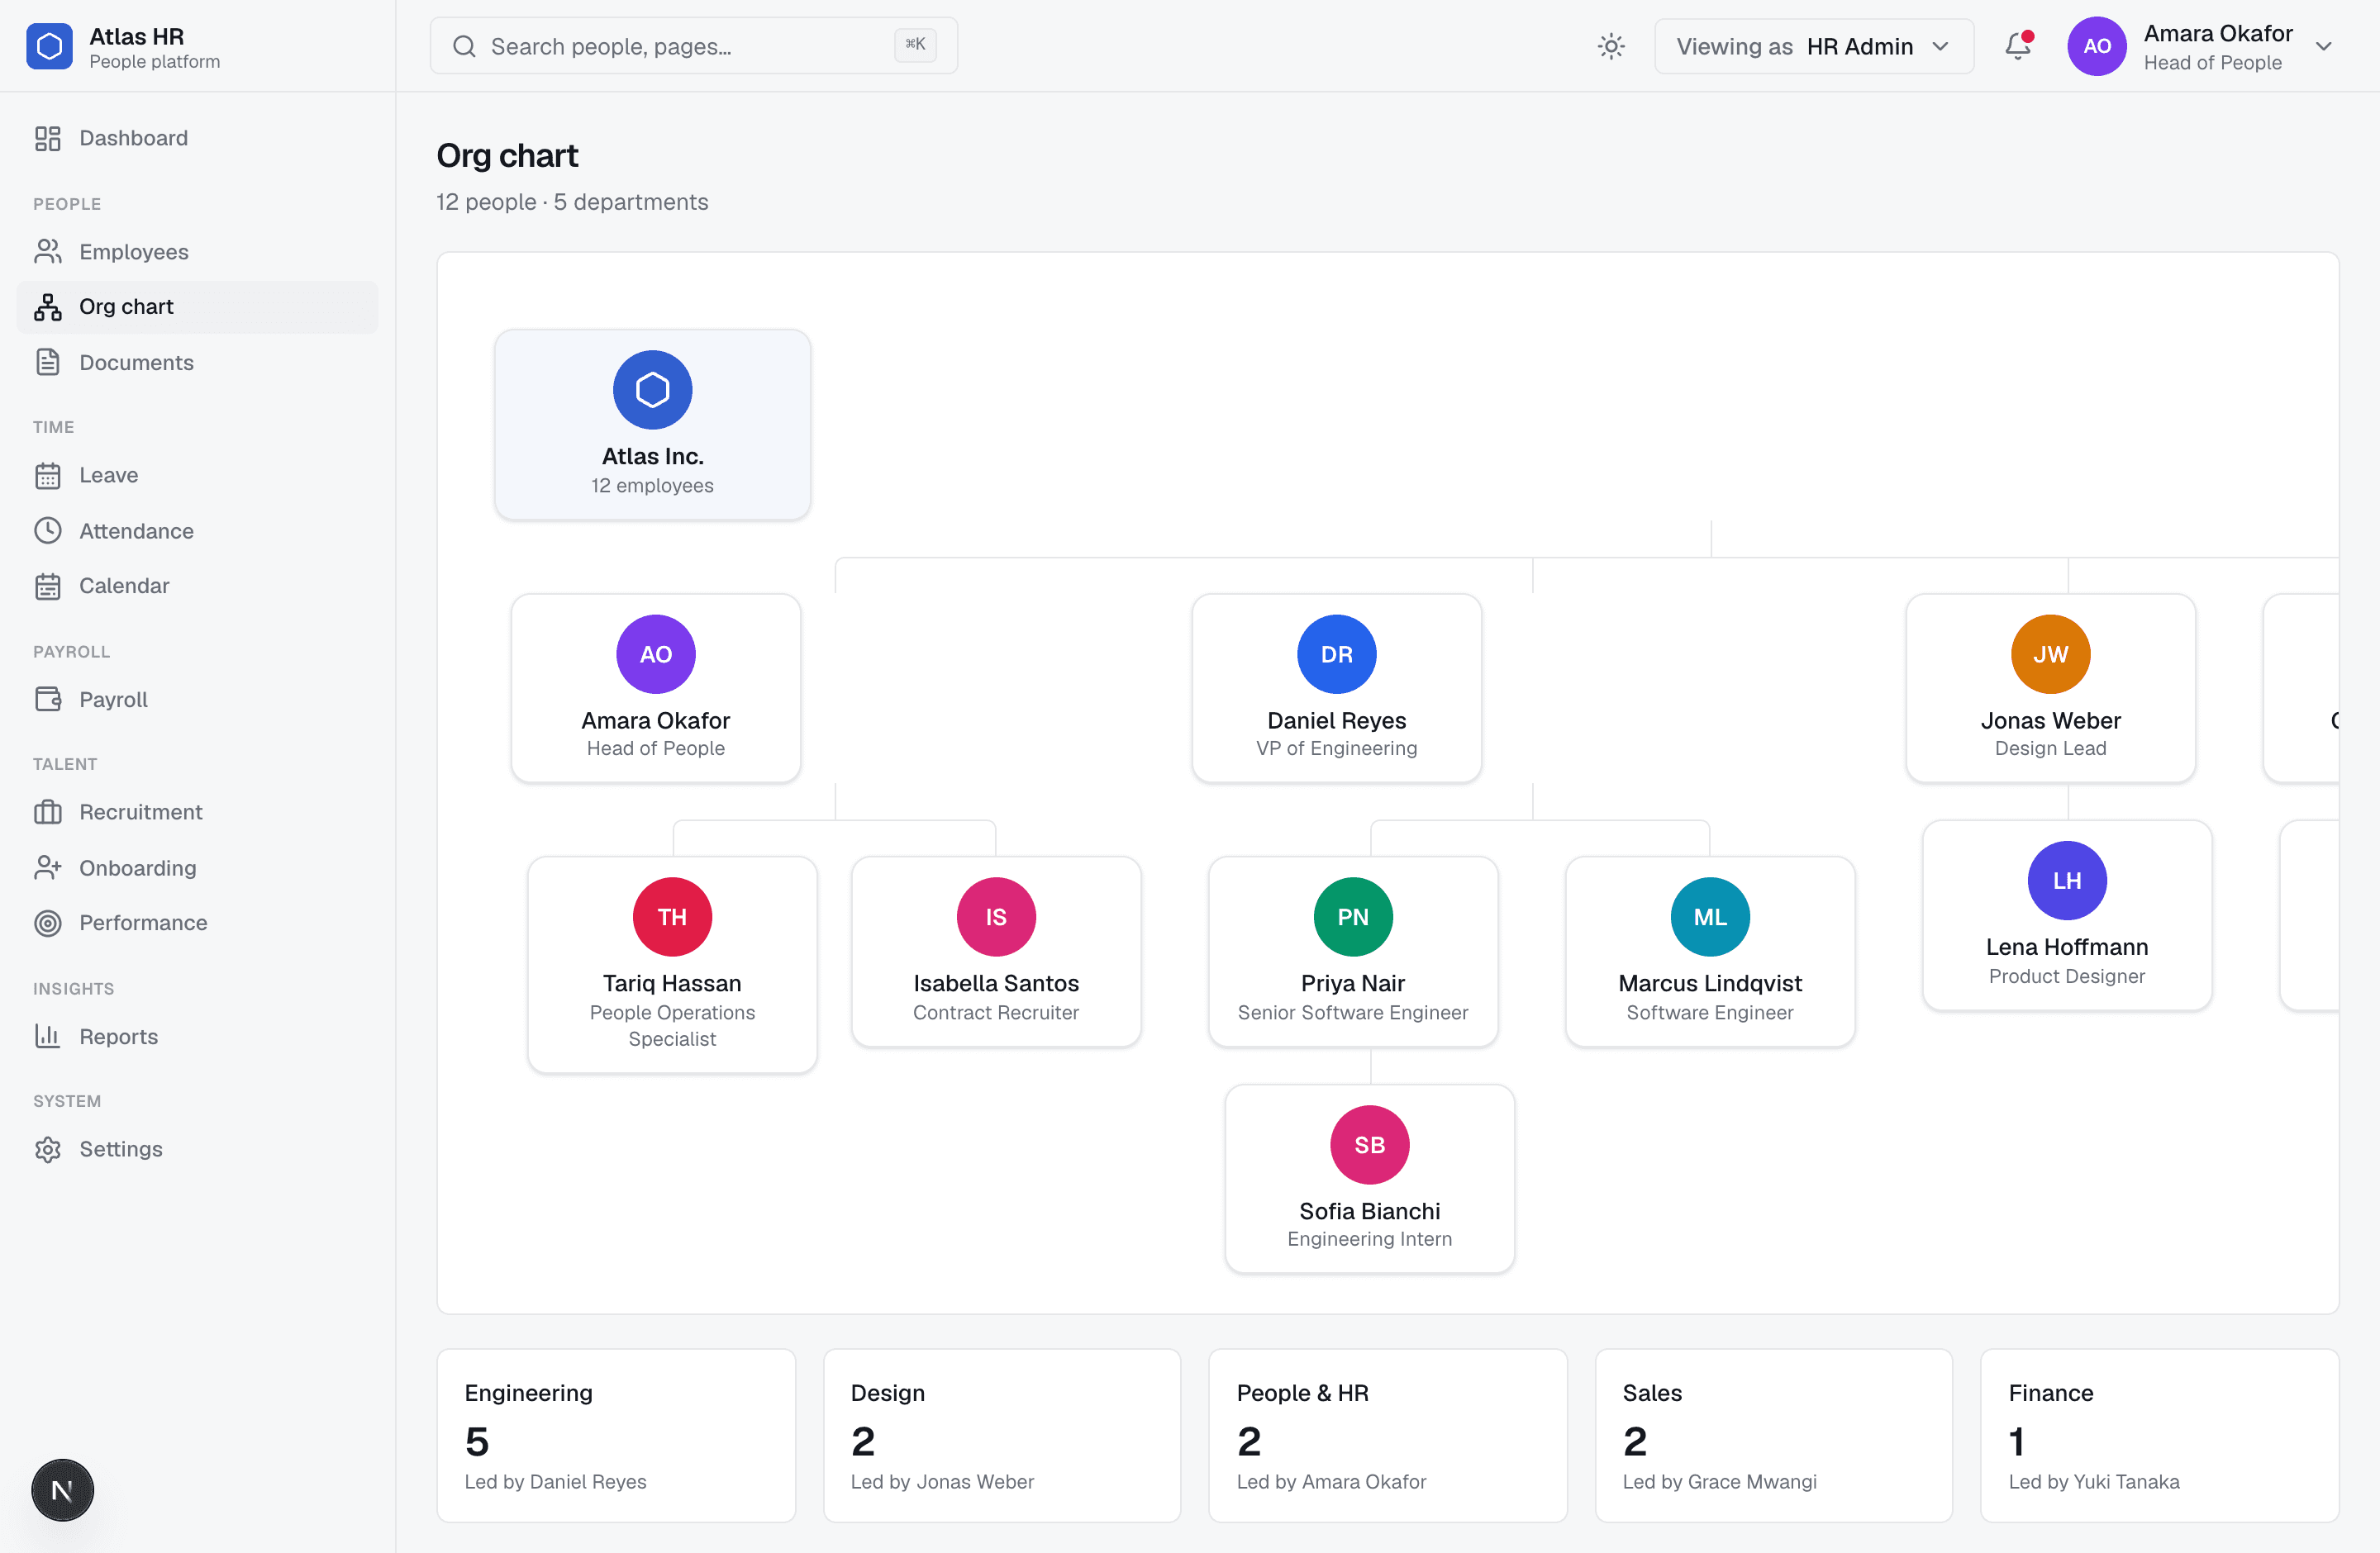Open the Documents page icon
Image resolution: width=2380 pixels, height=1553 pixels.
[x=48, y=363]
